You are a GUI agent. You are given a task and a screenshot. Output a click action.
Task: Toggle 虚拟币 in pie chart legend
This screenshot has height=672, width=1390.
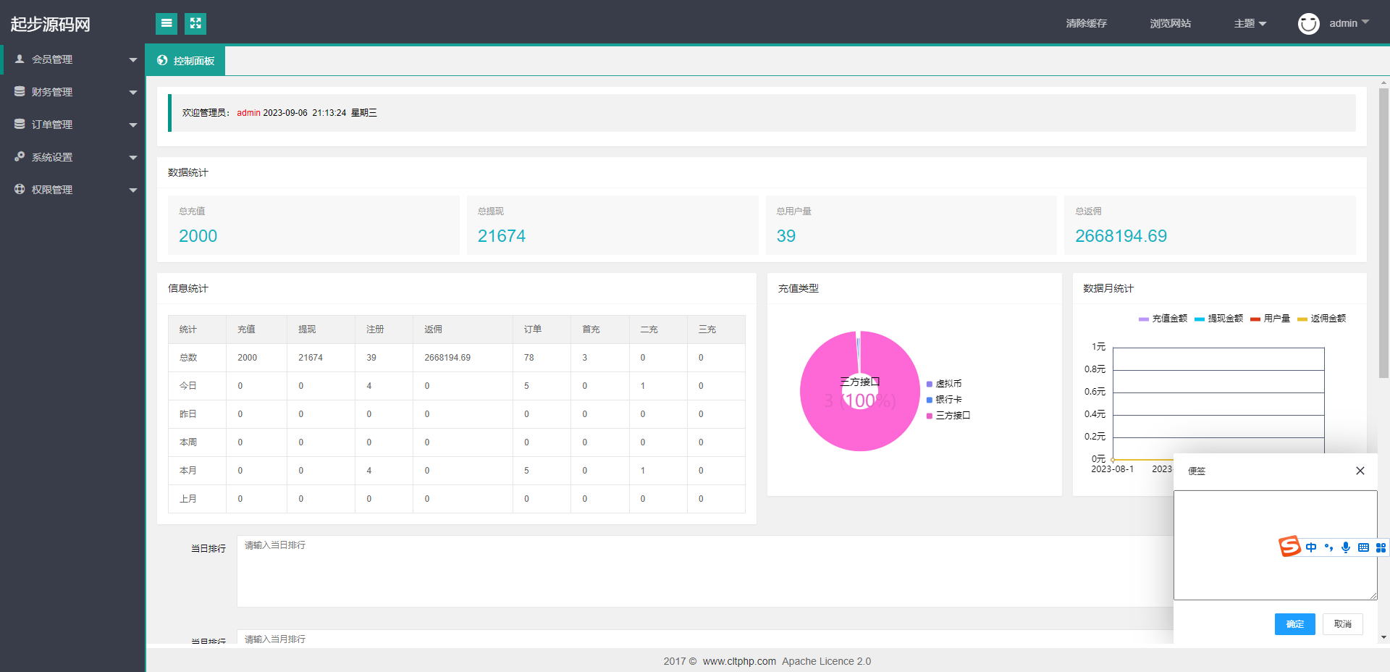pyautogui.click(x=944, y=384)
